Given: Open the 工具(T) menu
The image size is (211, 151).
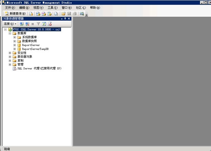Looking at the screenshot, I should click(53, 8).
